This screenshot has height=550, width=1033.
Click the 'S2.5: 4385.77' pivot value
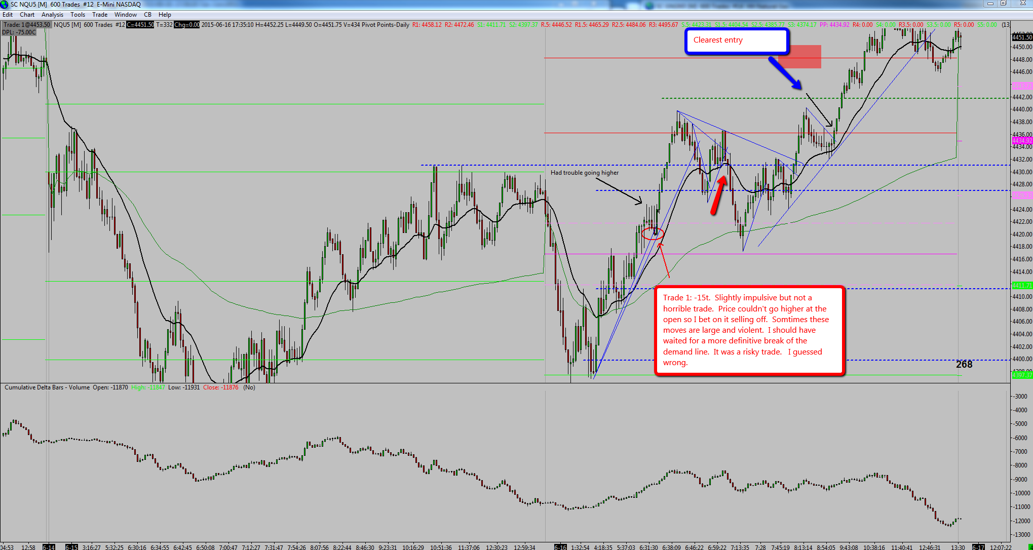pos(768,25)
